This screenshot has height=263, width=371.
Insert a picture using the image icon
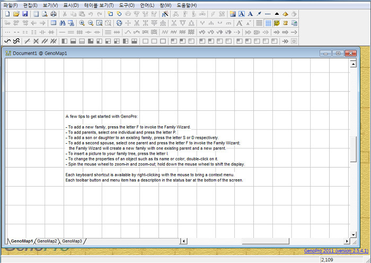click(233, 14)
